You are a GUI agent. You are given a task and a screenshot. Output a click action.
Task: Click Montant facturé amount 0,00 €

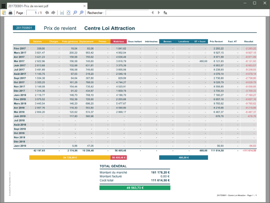[x=165, y=176]
